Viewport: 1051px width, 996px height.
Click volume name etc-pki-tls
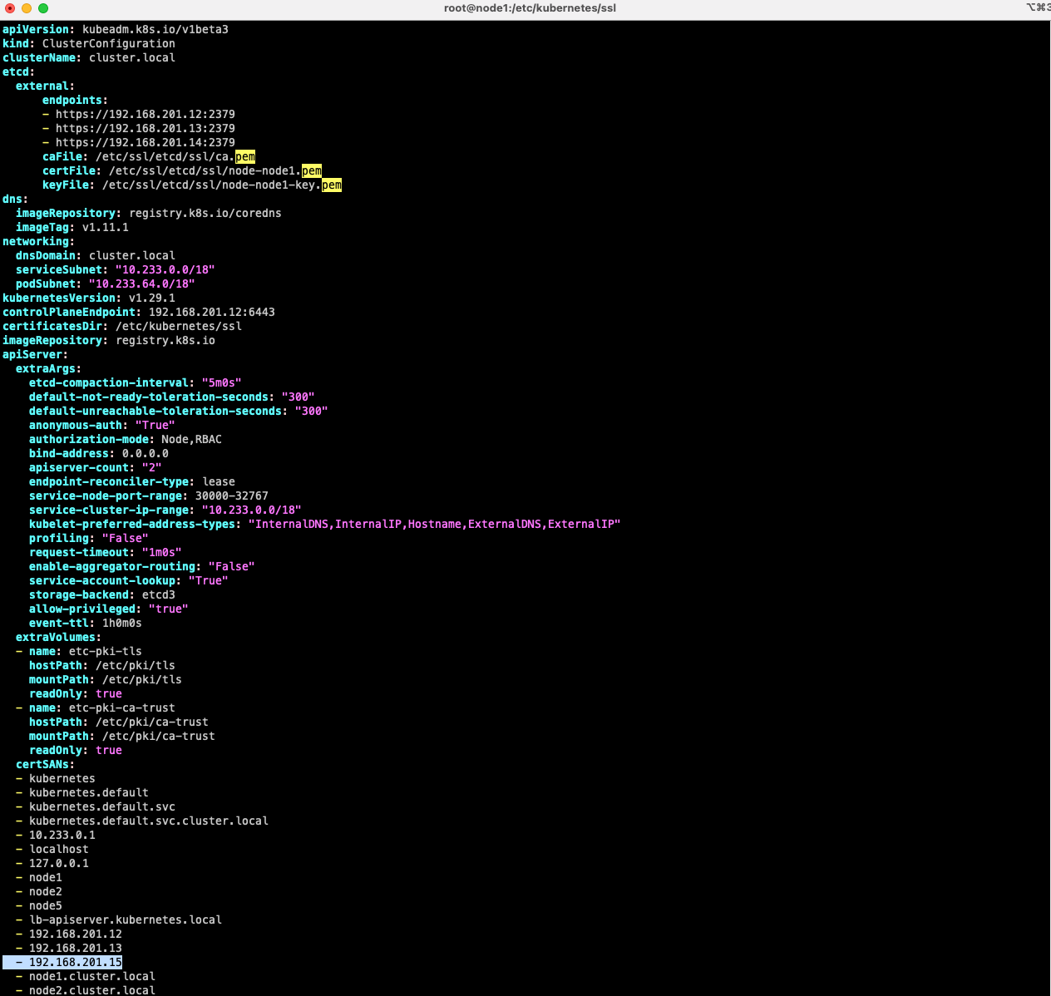106,651
